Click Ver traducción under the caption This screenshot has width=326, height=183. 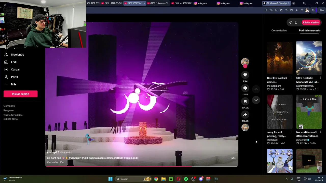55,162
